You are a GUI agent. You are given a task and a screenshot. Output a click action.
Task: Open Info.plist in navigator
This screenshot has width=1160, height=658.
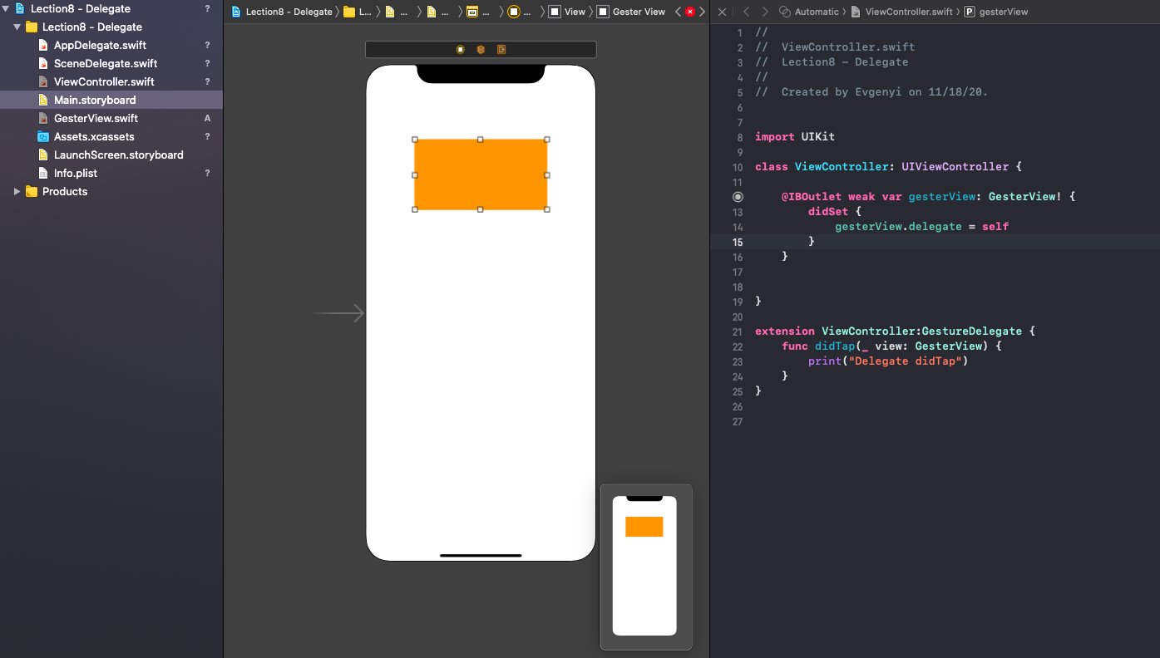click(x=111, y=173)
